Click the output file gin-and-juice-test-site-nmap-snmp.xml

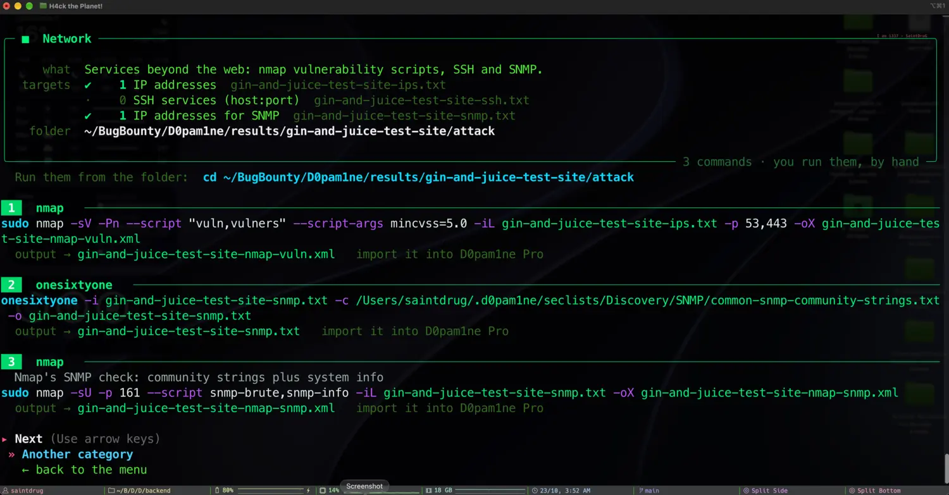206,409
